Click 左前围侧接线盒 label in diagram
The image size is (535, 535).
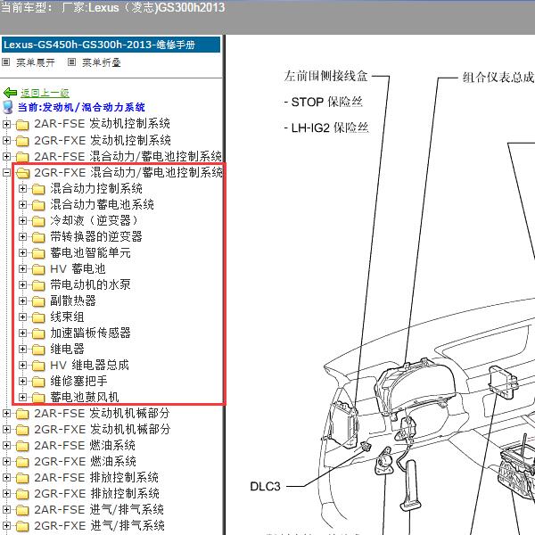point(325,76)
